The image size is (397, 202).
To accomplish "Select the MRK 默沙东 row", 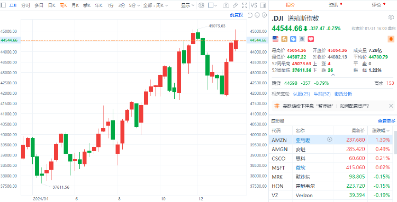I will [331, 177].
